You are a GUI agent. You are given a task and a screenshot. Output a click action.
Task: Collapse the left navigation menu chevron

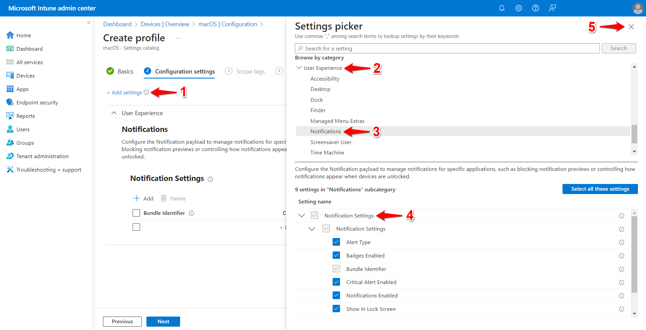[x=89, y=22]
